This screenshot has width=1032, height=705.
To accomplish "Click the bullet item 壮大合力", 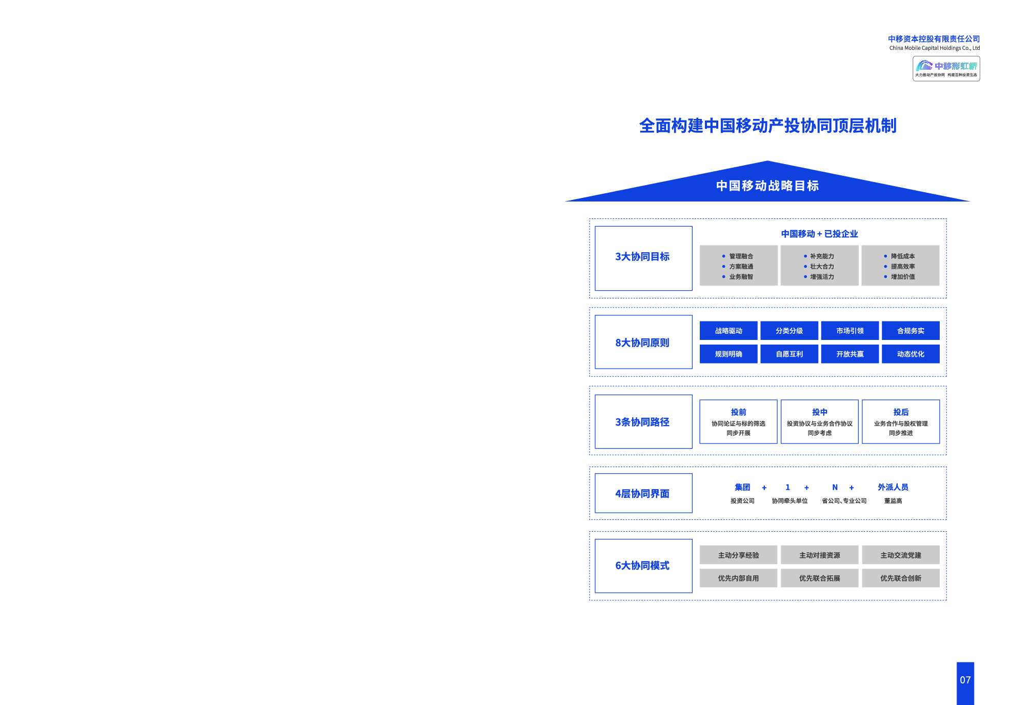I will (x=822, y=267).
